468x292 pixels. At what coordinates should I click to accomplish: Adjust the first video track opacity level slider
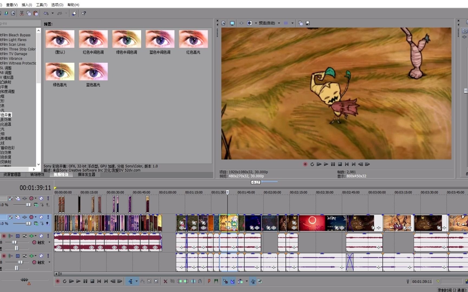pos(28,205)
